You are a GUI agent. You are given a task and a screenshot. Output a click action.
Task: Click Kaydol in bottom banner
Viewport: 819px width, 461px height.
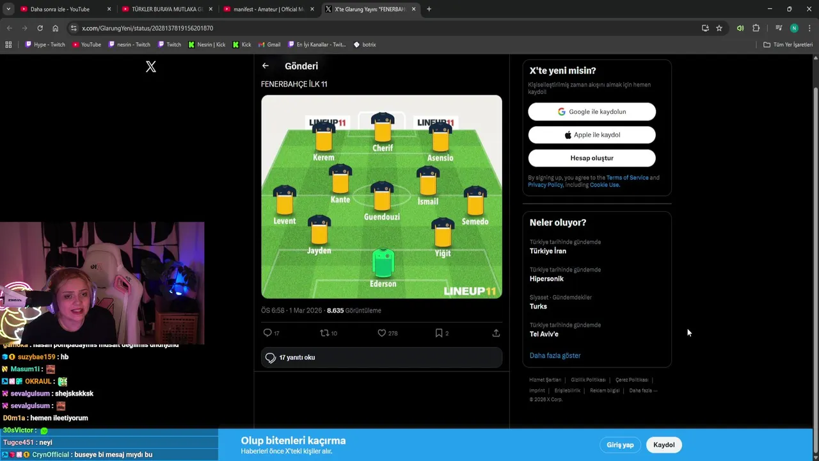[x=664, y=445]
